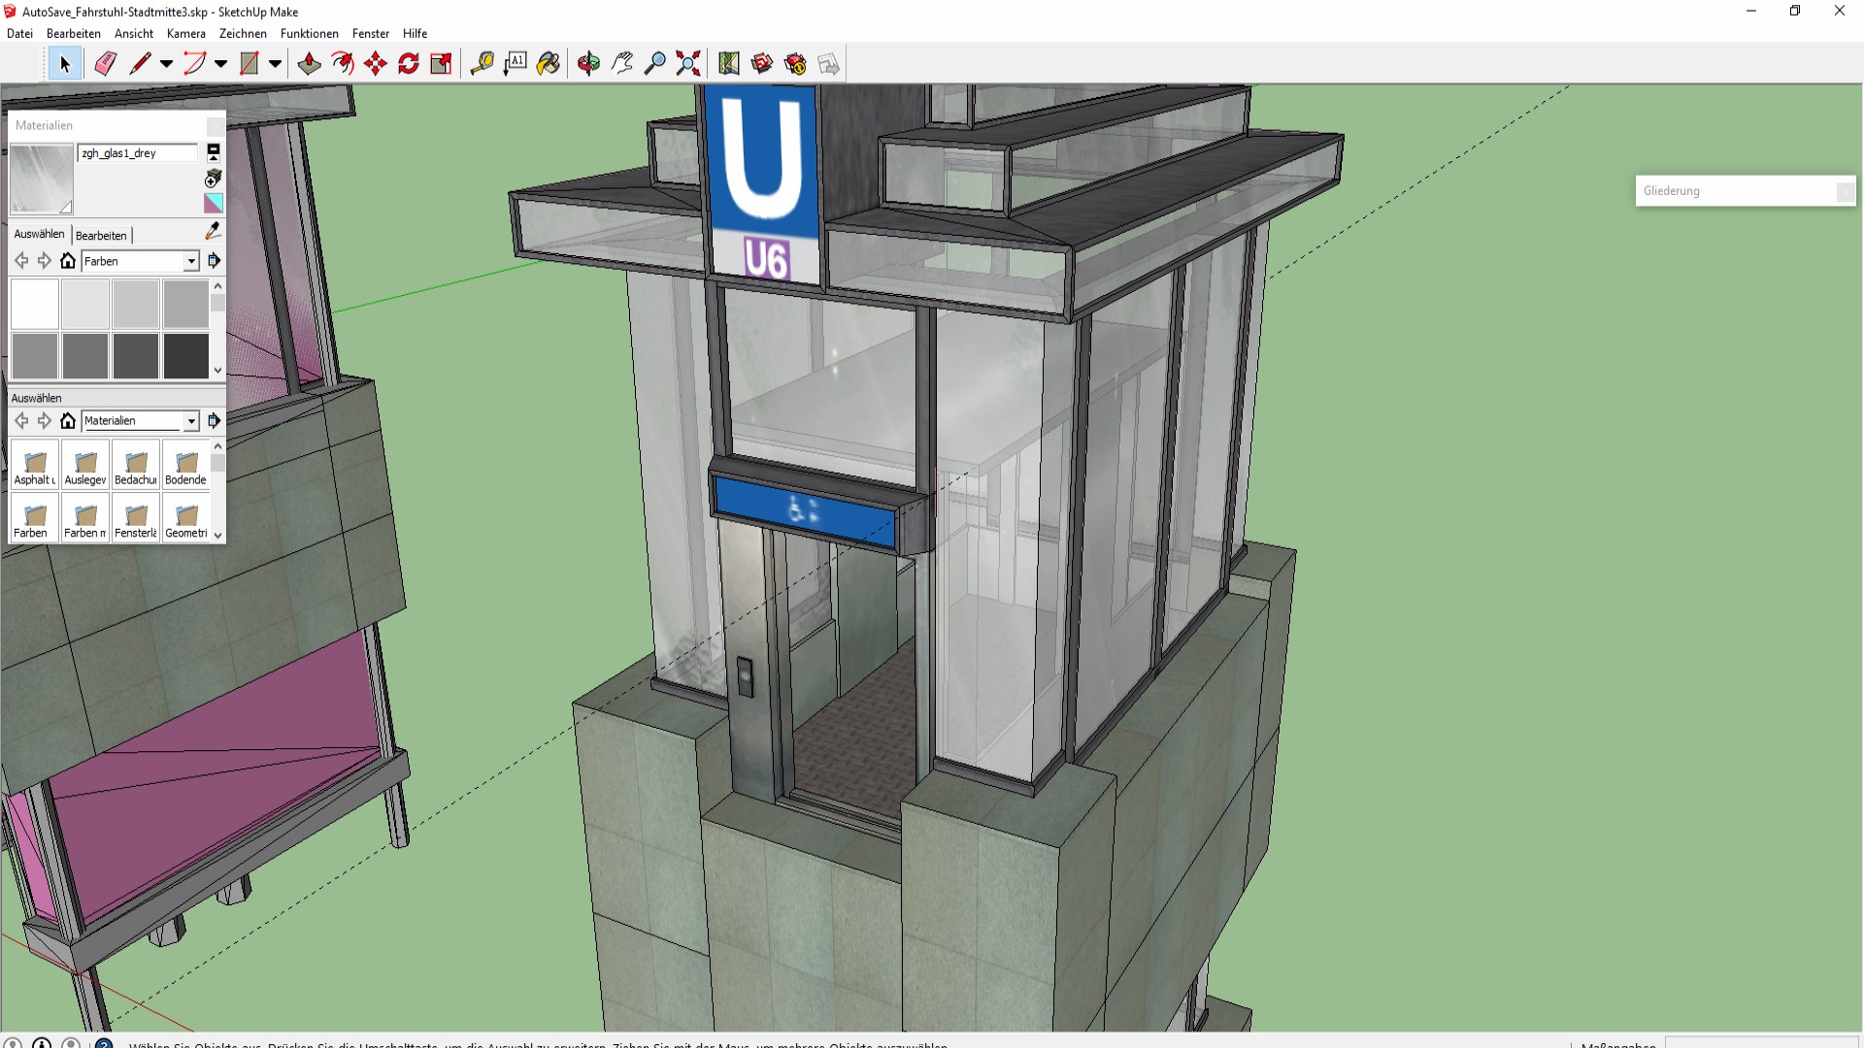Go home in lower Materialien library
The height and width of the screenshot is (1048, 1864).
(68, 421)
